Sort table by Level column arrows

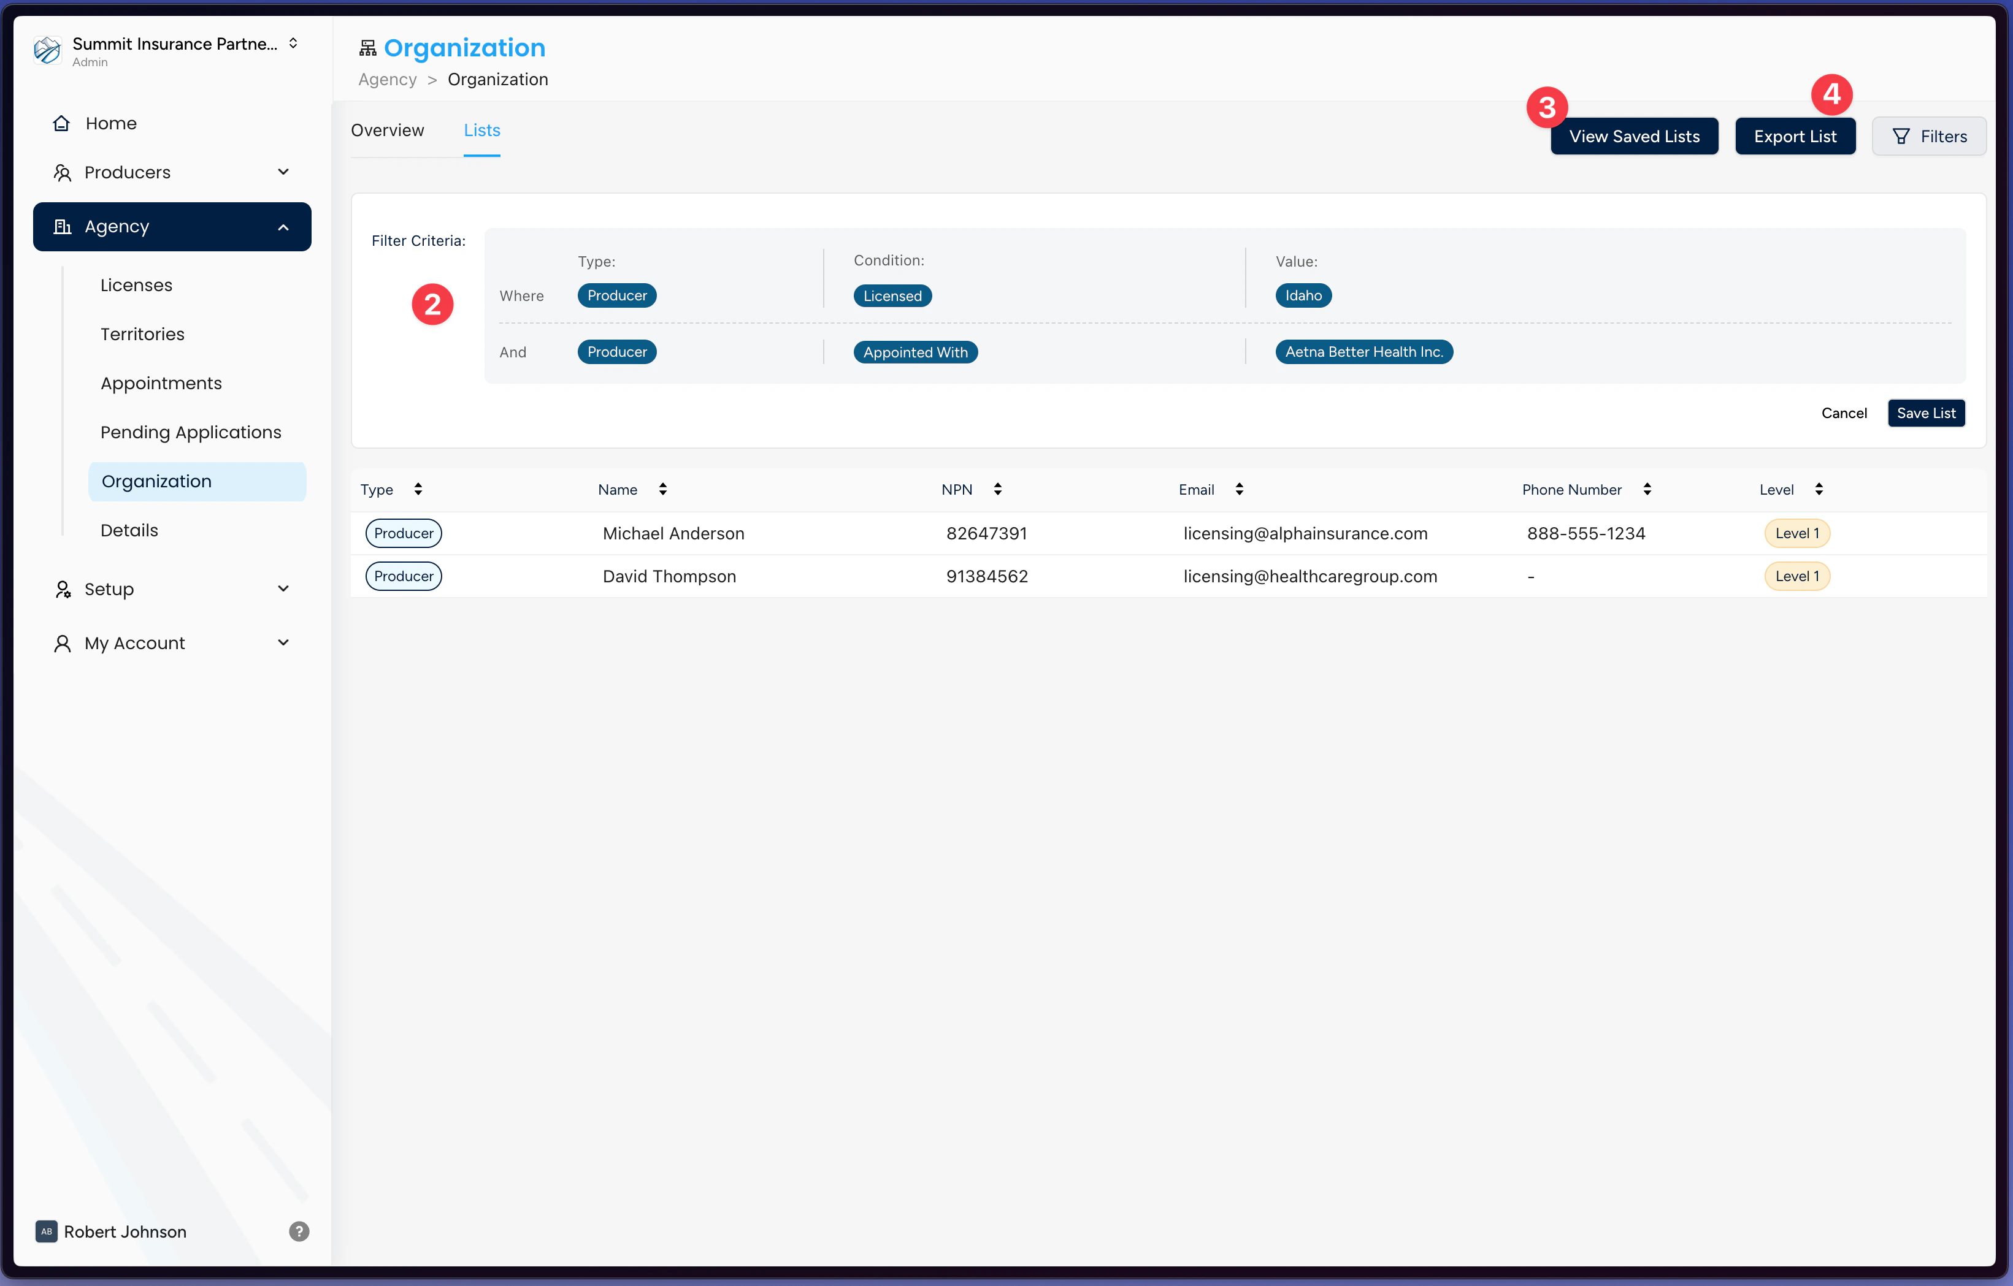click(x=1819, y=490)
